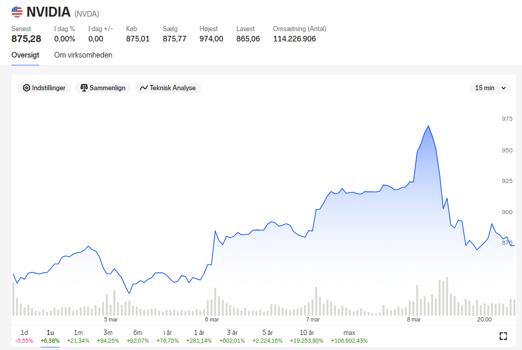Image resolution: width=522 pixels, height=350 pixels.
Task: Click the chart peak near 8 mar
Action: pos(428,126)
